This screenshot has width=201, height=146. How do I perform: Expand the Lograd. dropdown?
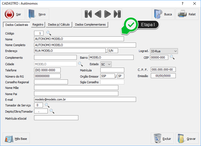(x=175, y=51)
